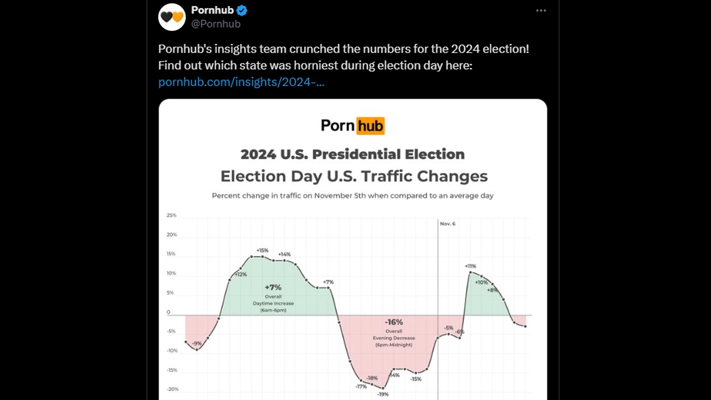This screenshot has width=711, height=400.
Task: Click the blue verified badge
Action: point(242,11)
